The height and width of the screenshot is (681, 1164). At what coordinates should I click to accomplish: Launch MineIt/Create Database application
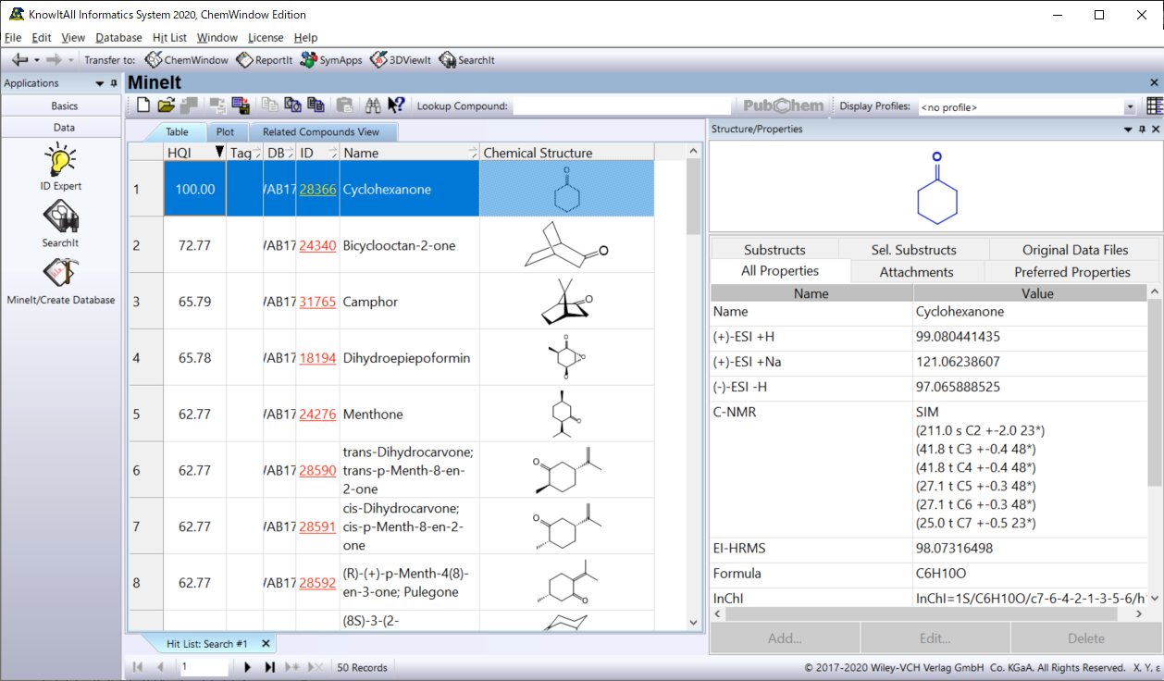(x=60, y=281)
